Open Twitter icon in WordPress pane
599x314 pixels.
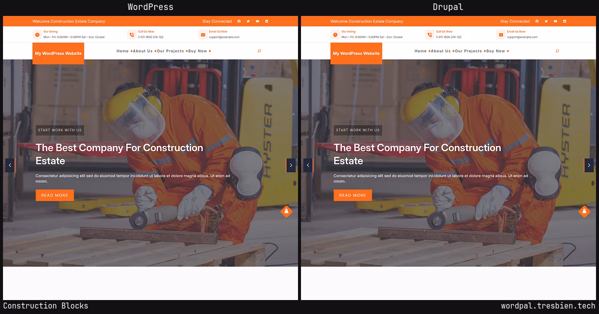(x=248, y=21)
